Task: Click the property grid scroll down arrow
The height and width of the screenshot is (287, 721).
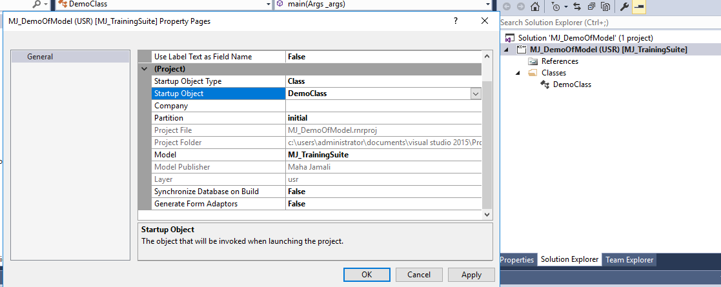Action: (x=487, y=215)
